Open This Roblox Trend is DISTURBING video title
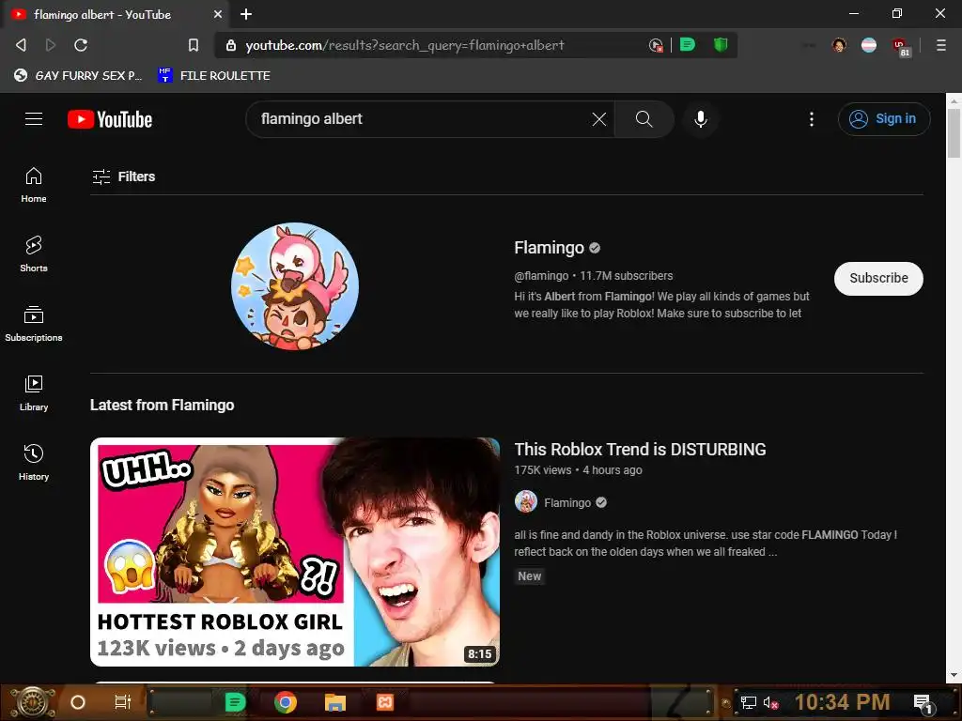The width and height of the screenshot is (962, 721). click(x=640, y=450)
